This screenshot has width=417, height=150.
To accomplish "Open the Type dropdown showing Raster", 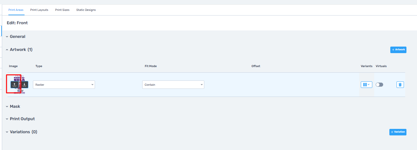I will (x=64, y=84).
